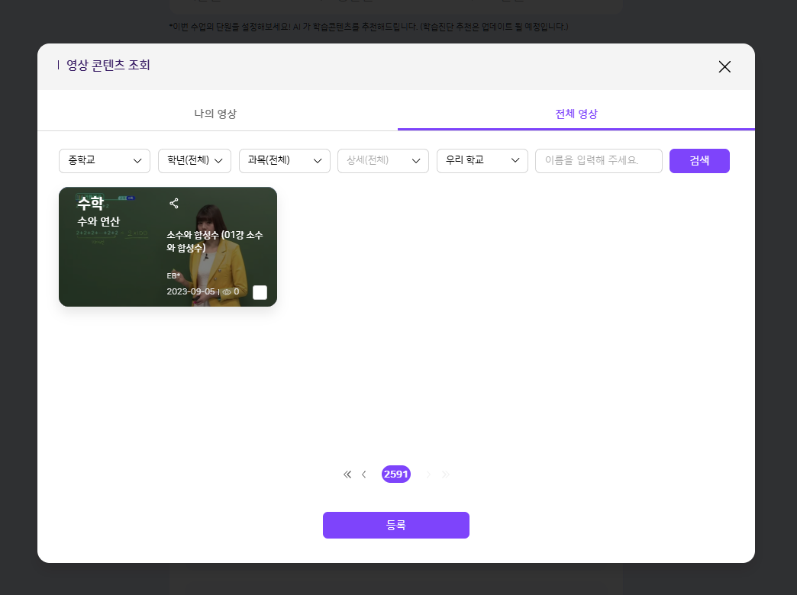
Task: Click the share icon on the video card
Action: [174, 203]
